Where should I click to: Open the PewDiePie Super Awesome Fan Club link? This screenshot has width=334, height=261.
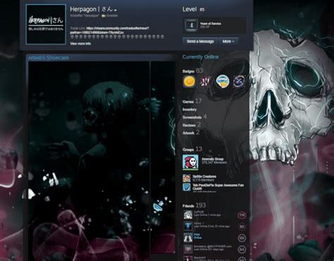pos(218,187)
